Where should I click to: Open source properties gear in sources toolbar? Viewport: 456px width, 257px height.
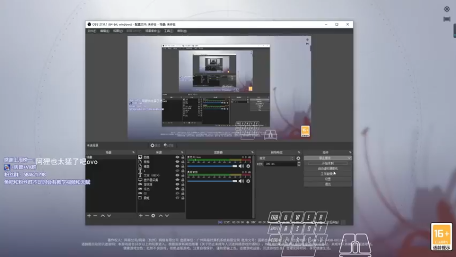[153, 216]
